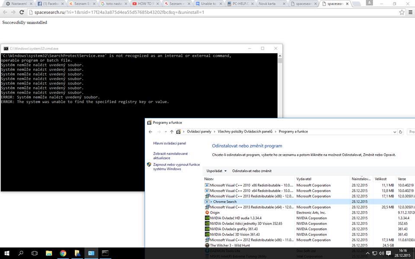This screenshot has height=259, width=415.
Task: Click the Chrome Search entry icon
Action: (207, 202)
